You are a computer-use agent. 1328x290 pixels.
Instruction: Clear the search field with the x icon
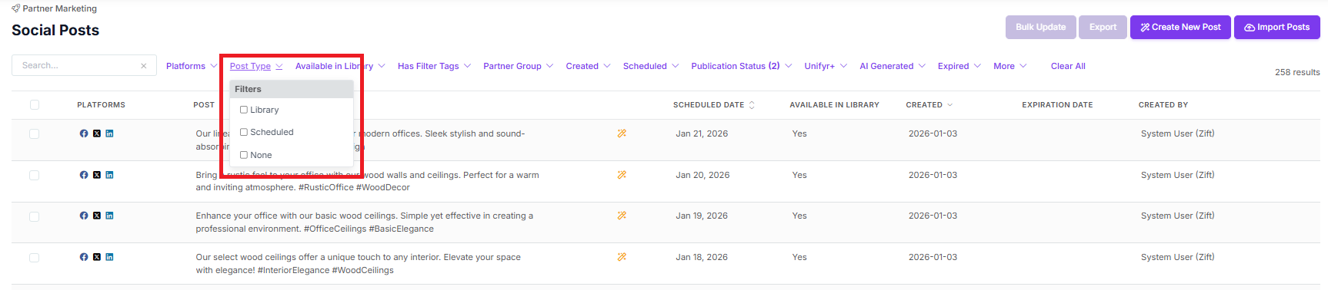tap(144, 66)
